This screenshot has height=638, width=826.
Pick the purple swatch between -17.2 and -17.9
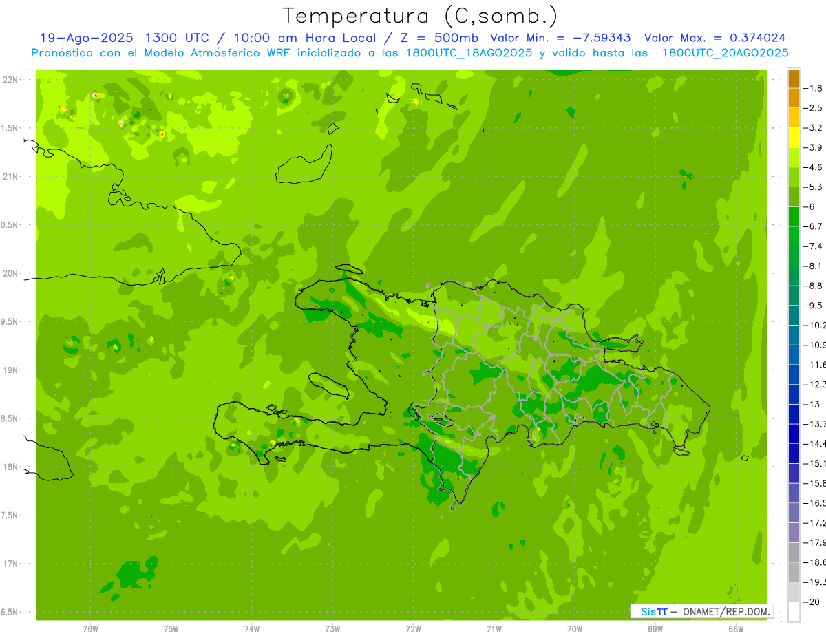click(794, 533)
